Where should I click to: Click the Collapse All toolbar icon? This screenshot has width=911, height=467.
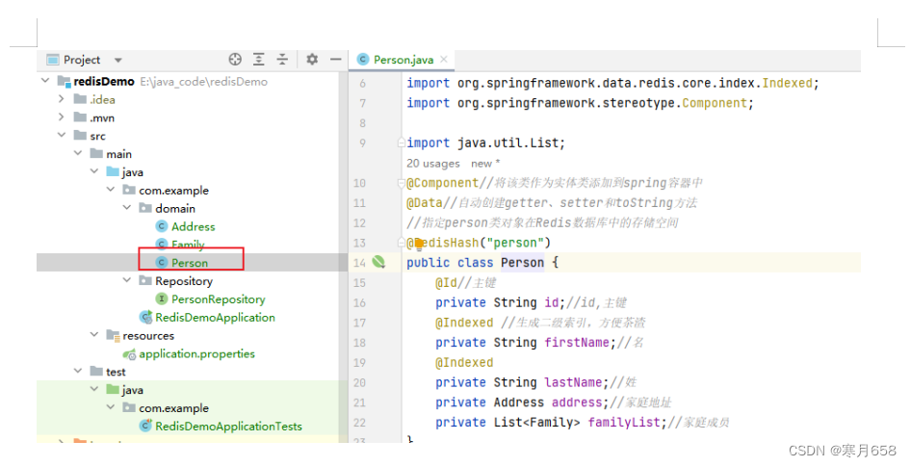[282, 60]
